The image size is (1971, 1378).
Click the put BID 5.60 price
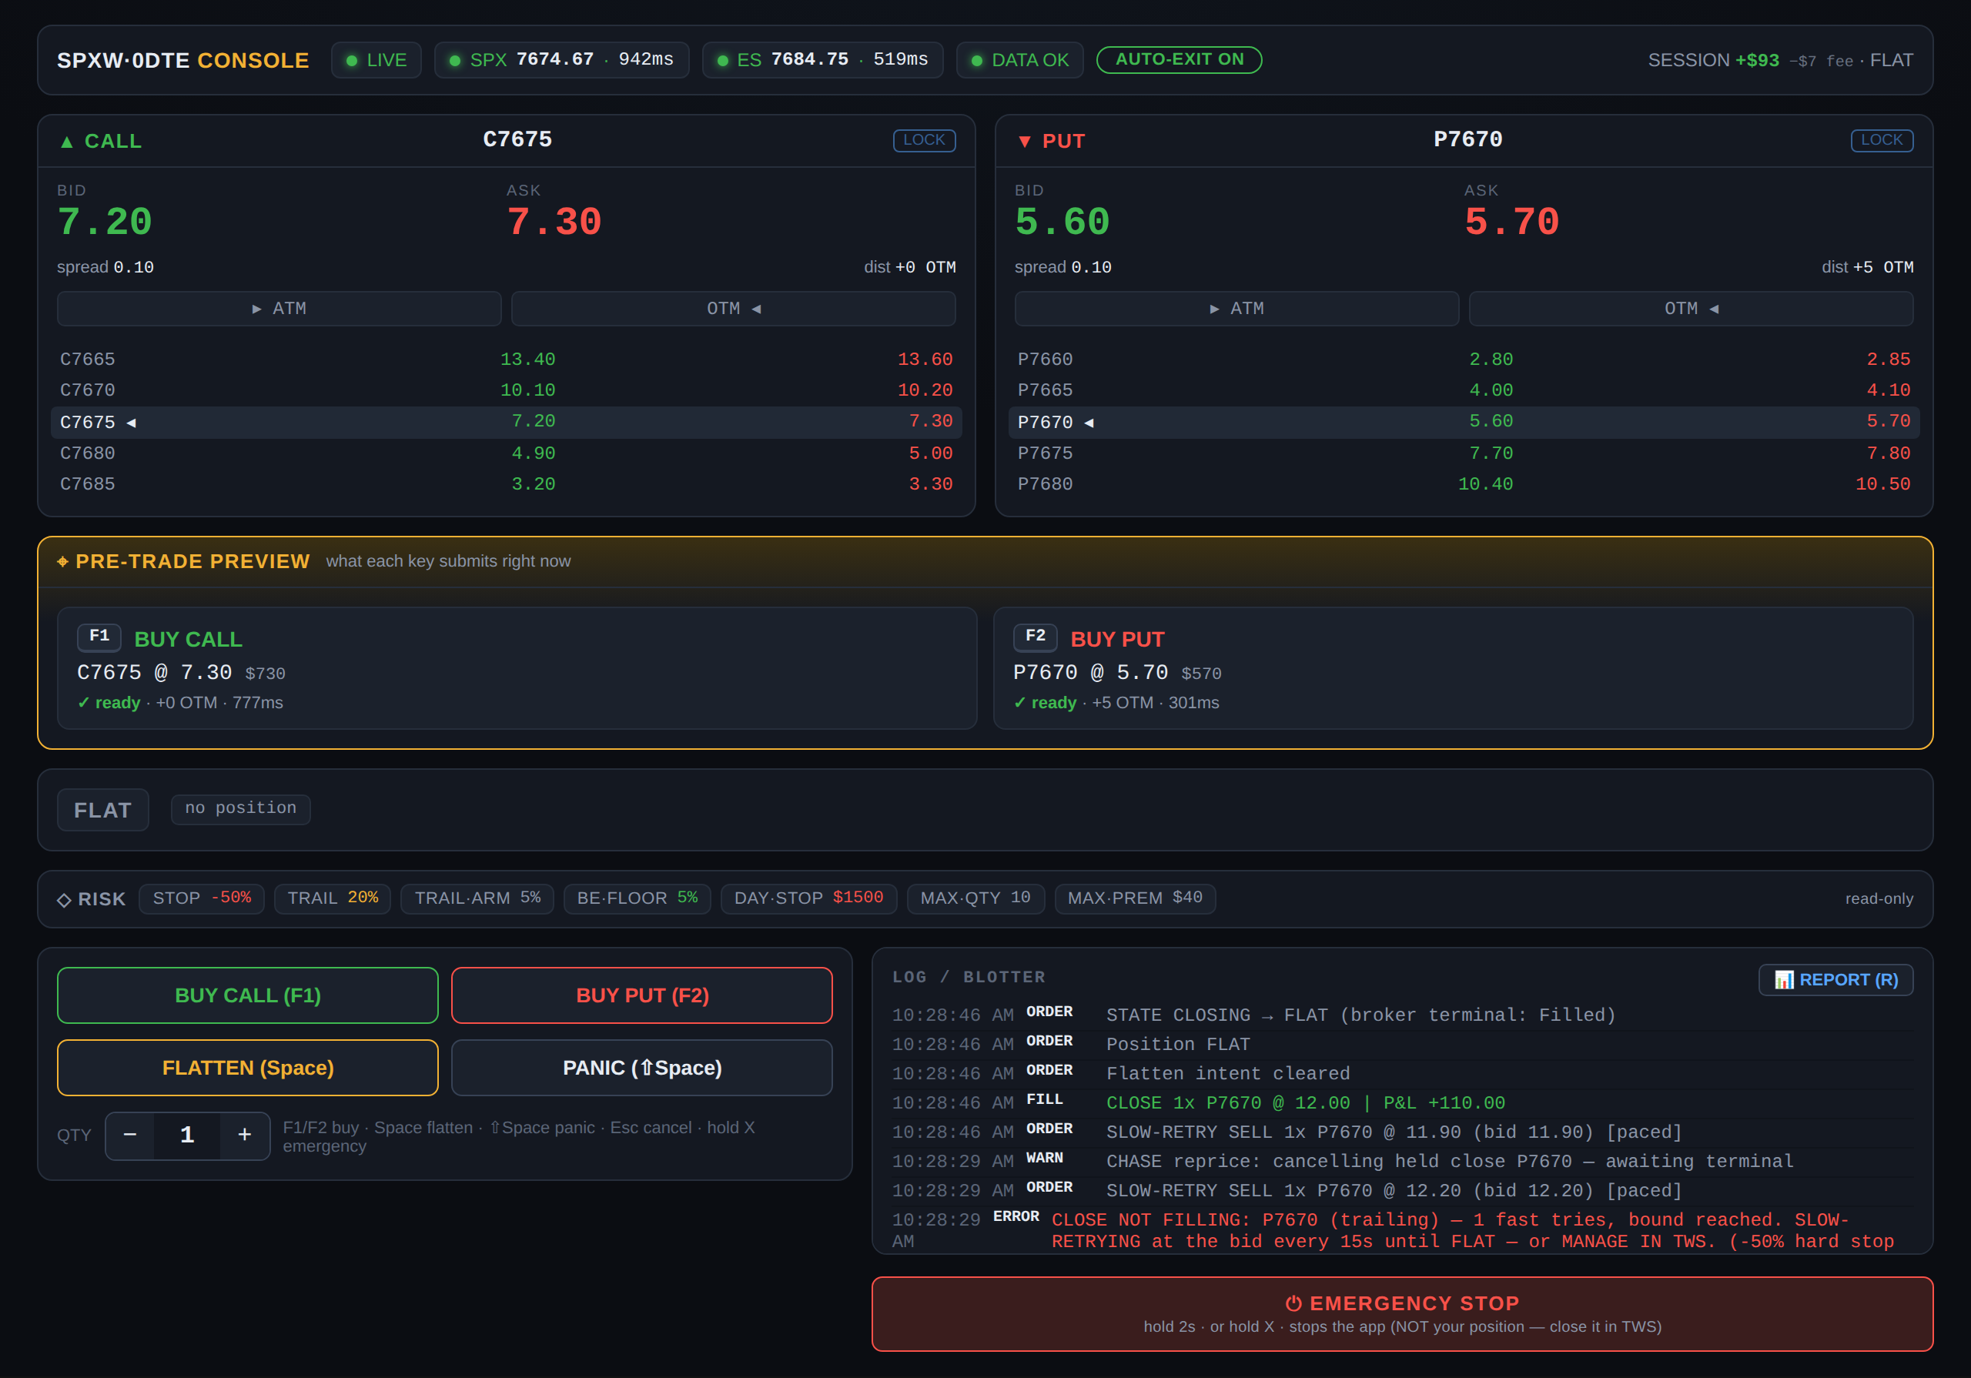point(1062,222)
